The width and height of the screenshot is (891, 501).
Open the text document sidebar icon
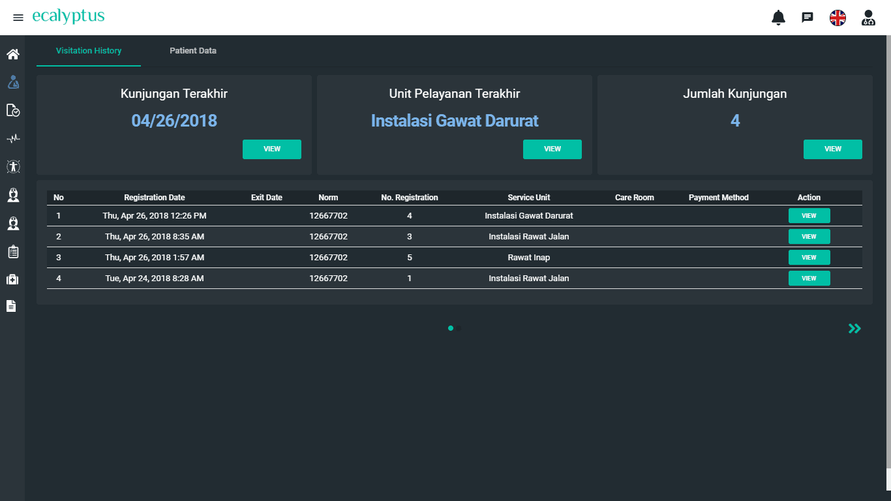[x=11, y=306]
